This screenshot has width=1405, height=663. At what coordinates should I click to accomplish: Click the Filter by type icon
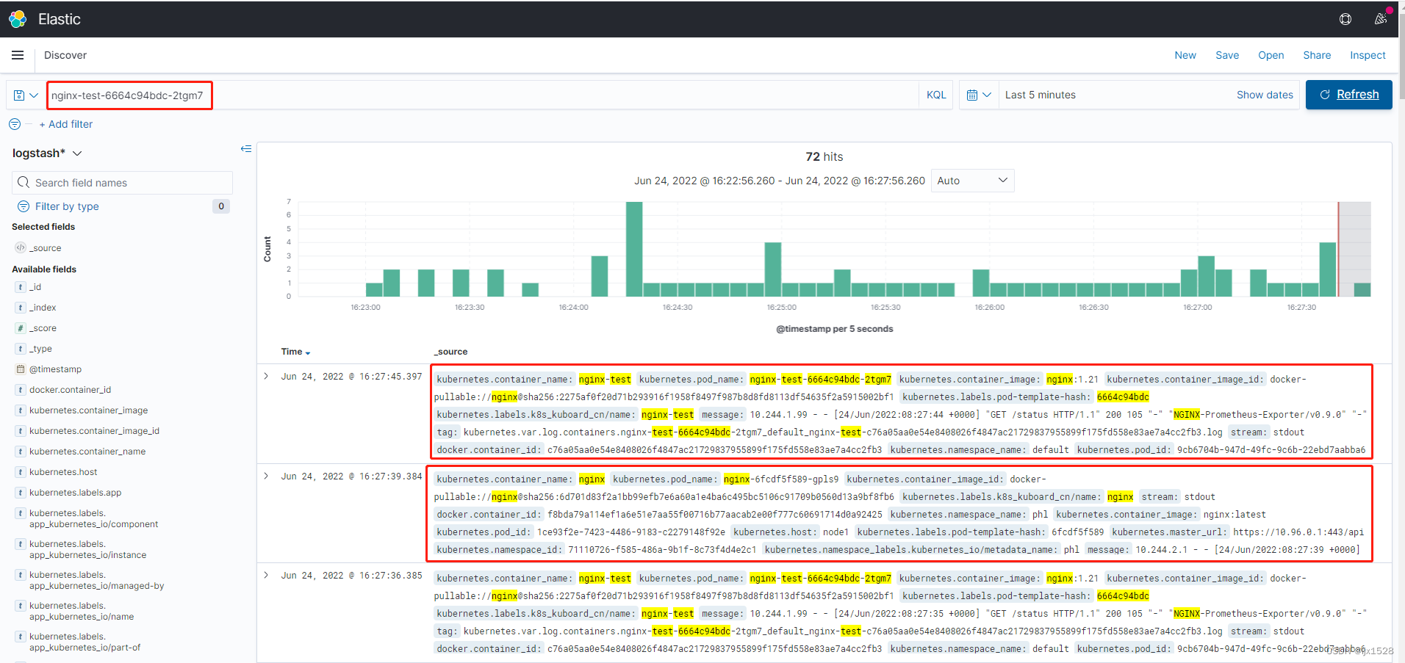(24, 206)
